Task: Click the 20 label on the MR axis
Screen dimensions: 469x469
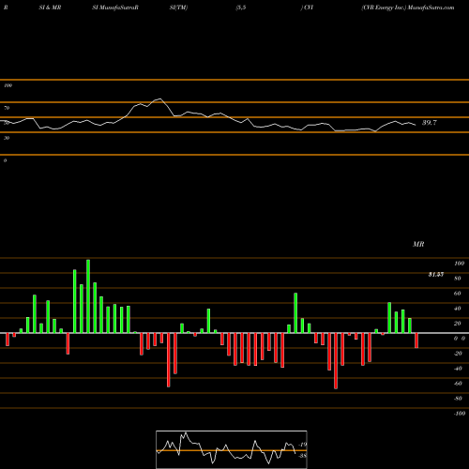Action: point(458,324)
